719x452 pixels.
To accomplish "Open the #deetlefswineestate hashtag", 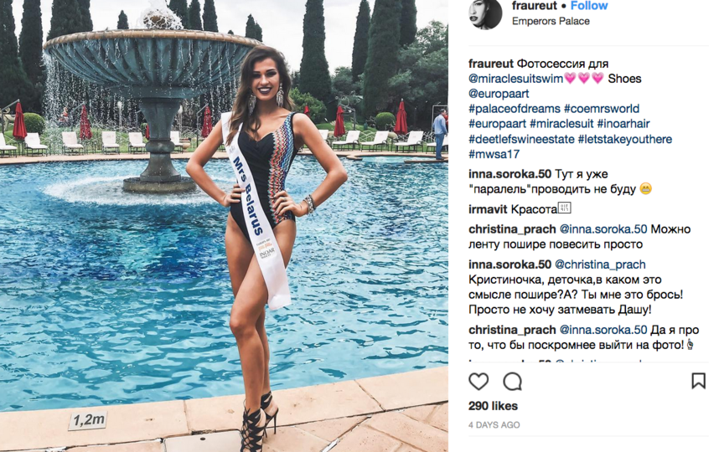I will click(x=521, y=139).
